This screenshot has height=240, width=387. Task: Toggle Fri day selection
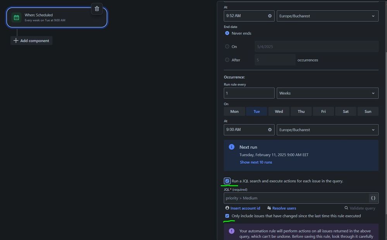323,111
